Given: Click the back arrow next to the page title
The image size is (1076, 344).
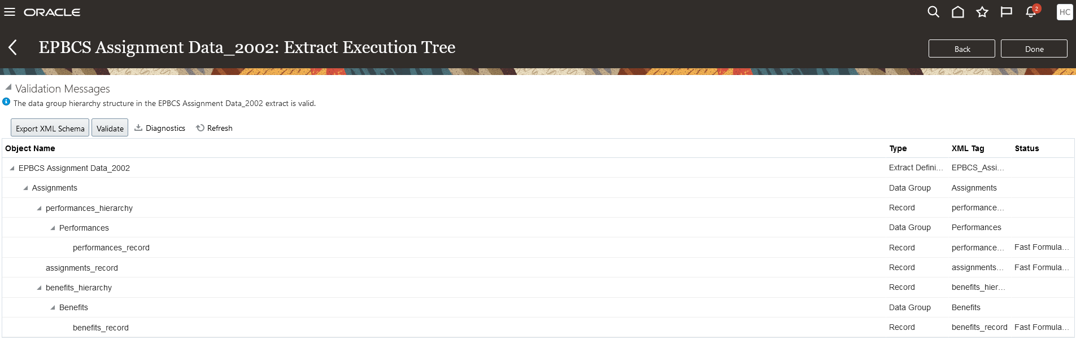Looking at the screenshot, I should click(x=12, y=47).
